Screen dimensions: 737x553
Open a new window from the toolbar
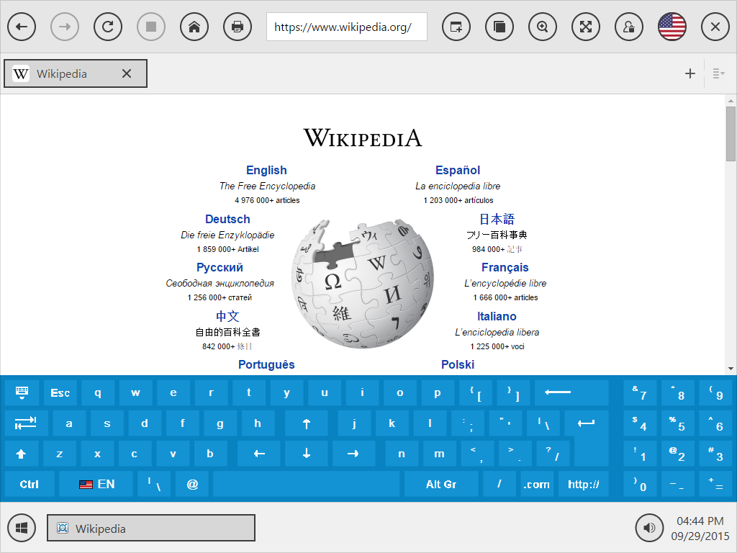[456, 27]
